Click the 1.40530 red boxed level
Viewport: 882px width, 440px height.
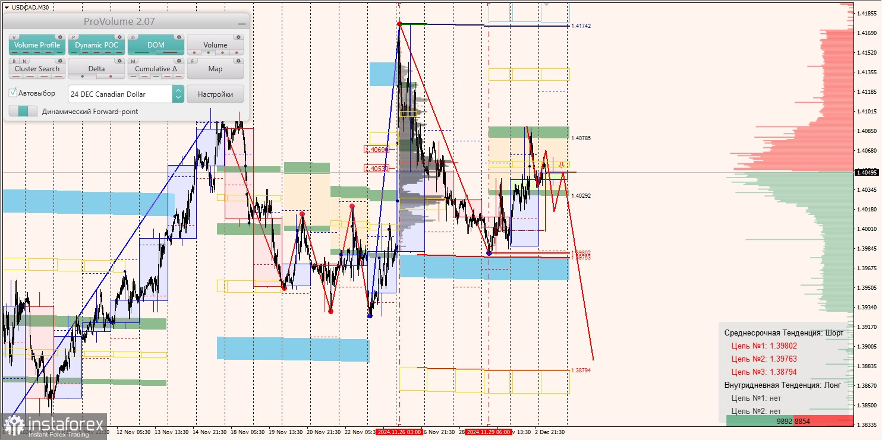pyautogui.click(x=376, y=169)
